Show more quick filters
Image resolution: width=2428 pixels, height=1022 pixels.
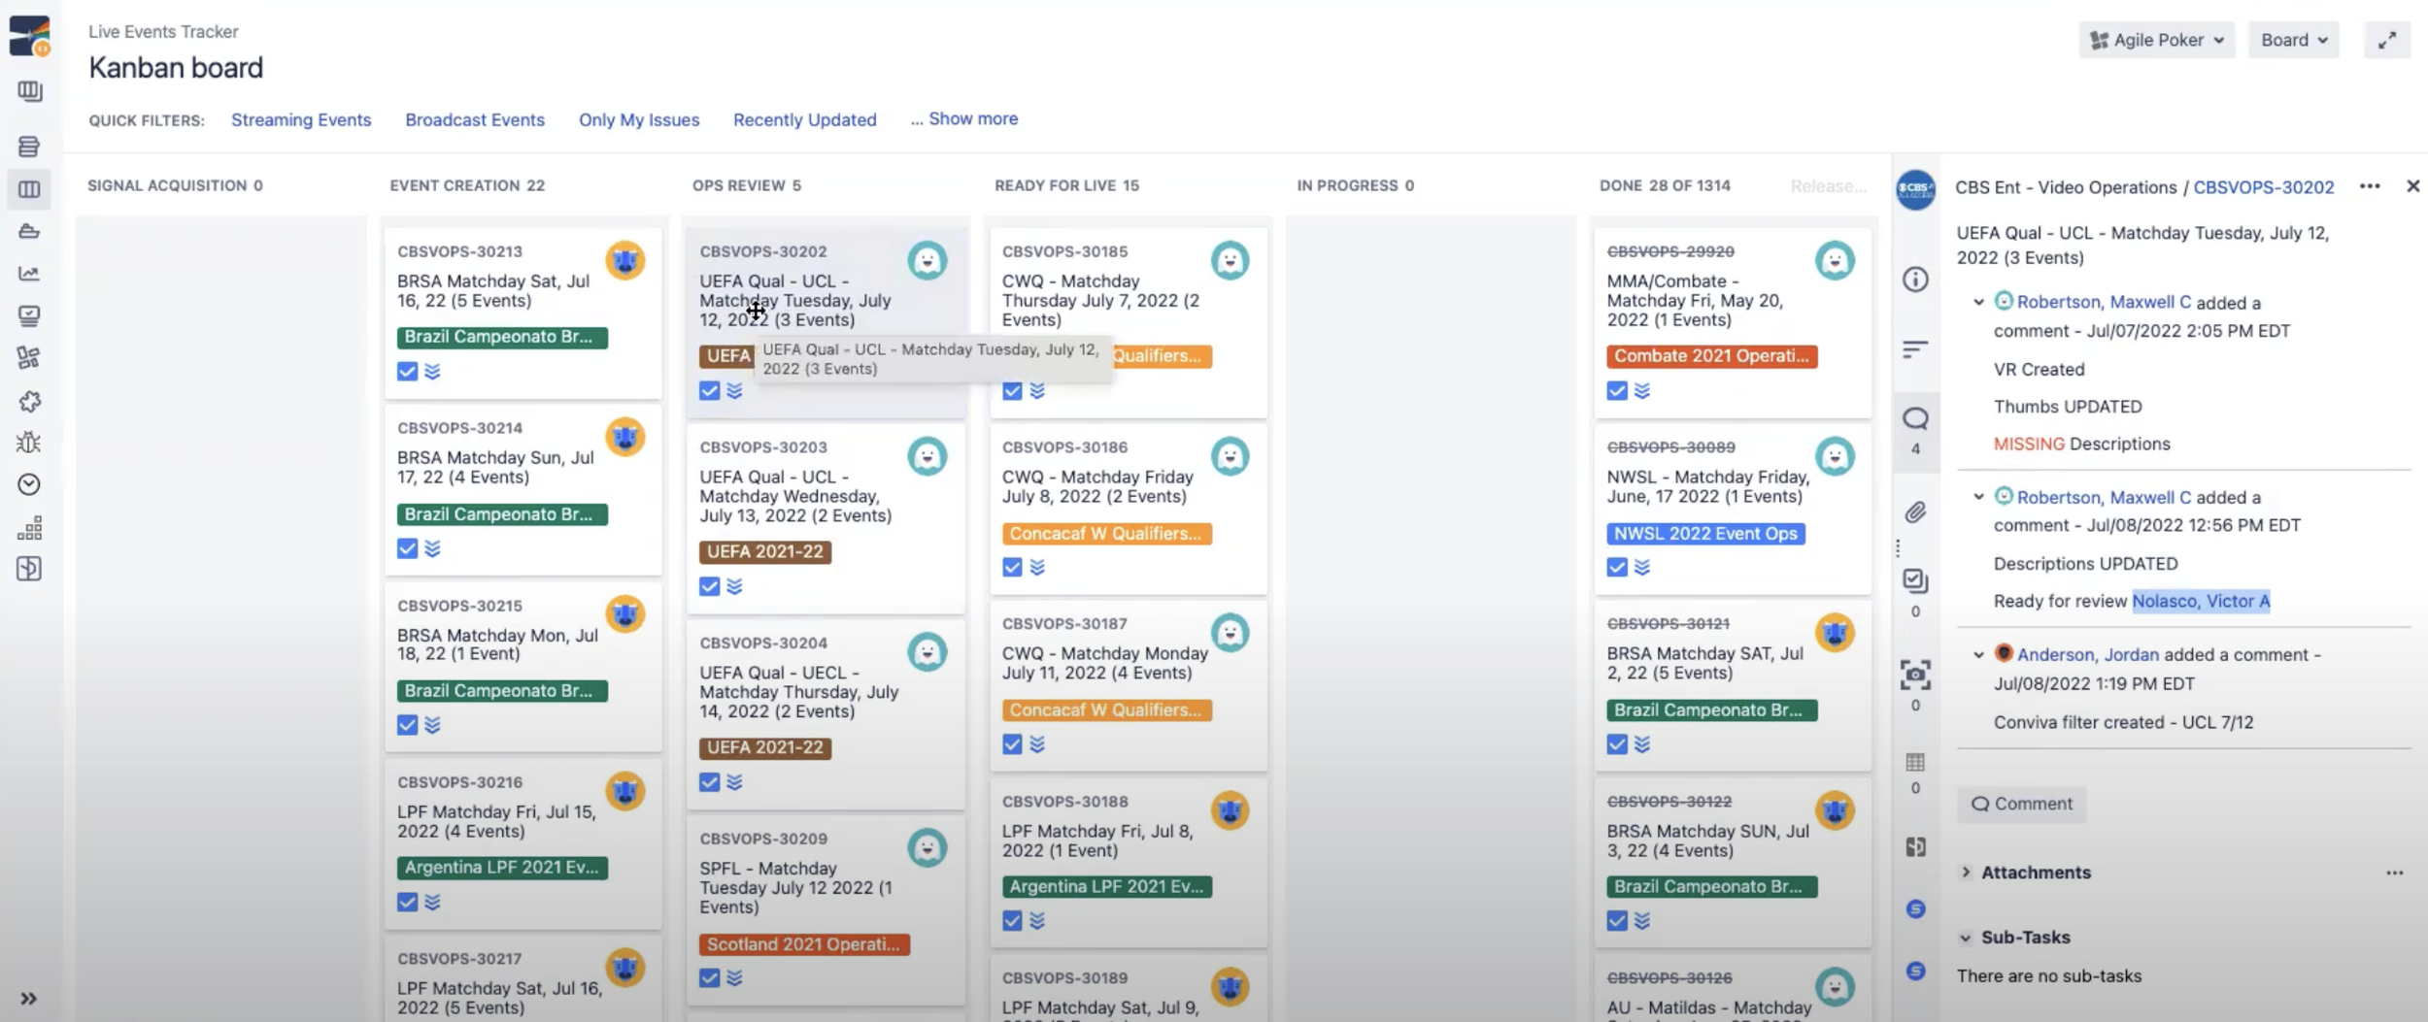click(x=964, y=118)
